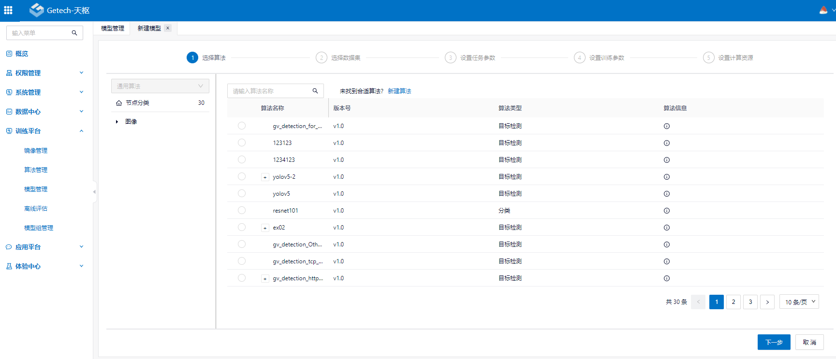Select radio button for gv_detection_tcp_...
This screenshot has width=836, height=359.
point(242,261)
